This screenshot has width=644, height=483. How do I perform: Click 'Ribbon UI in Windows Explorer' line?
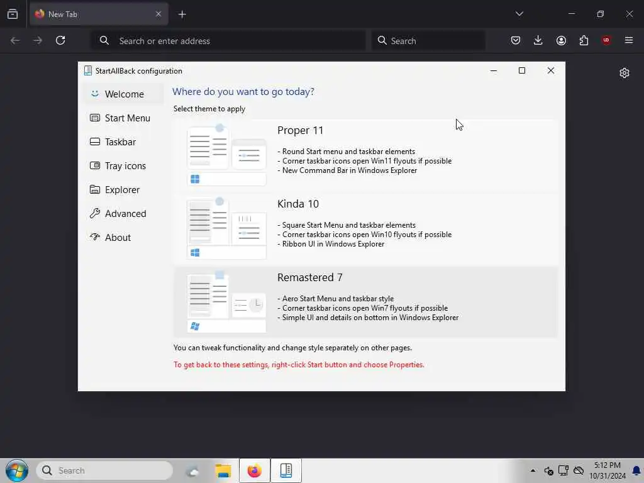pyautogui.click(x=333, y=244)
